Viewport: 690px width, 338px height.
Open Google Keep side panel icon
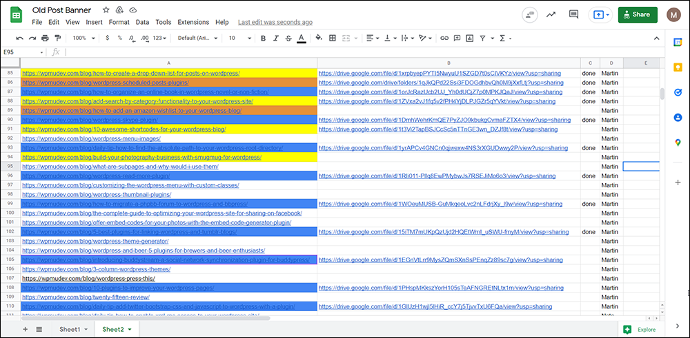(x=678, y=67)
